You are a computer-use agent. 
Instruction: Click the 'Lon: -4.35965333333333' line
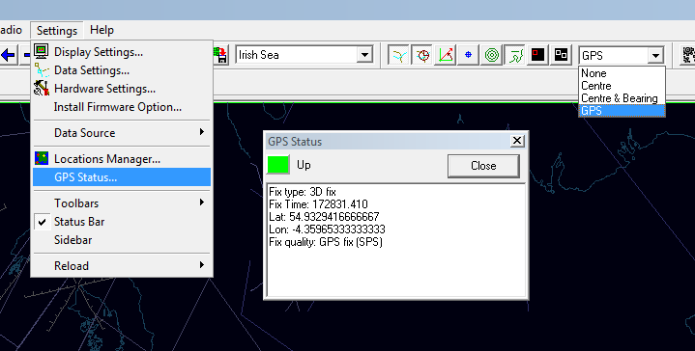pos(327,229)
